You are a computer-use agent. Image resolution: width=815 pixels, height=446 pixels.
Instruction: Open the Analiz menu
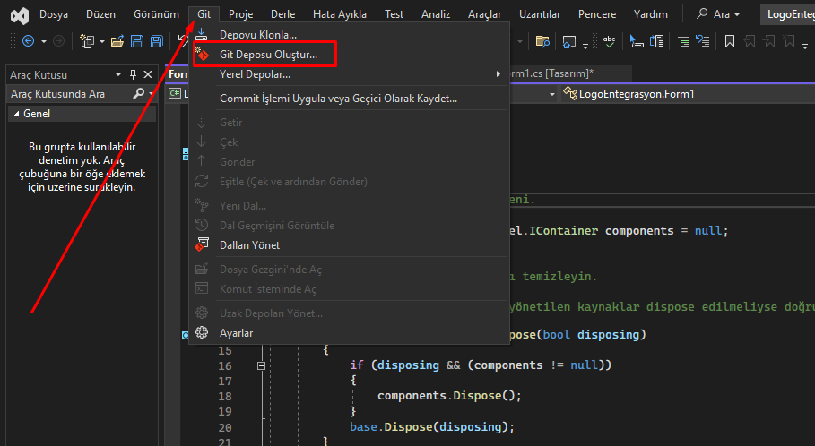[x=436, y=14]
